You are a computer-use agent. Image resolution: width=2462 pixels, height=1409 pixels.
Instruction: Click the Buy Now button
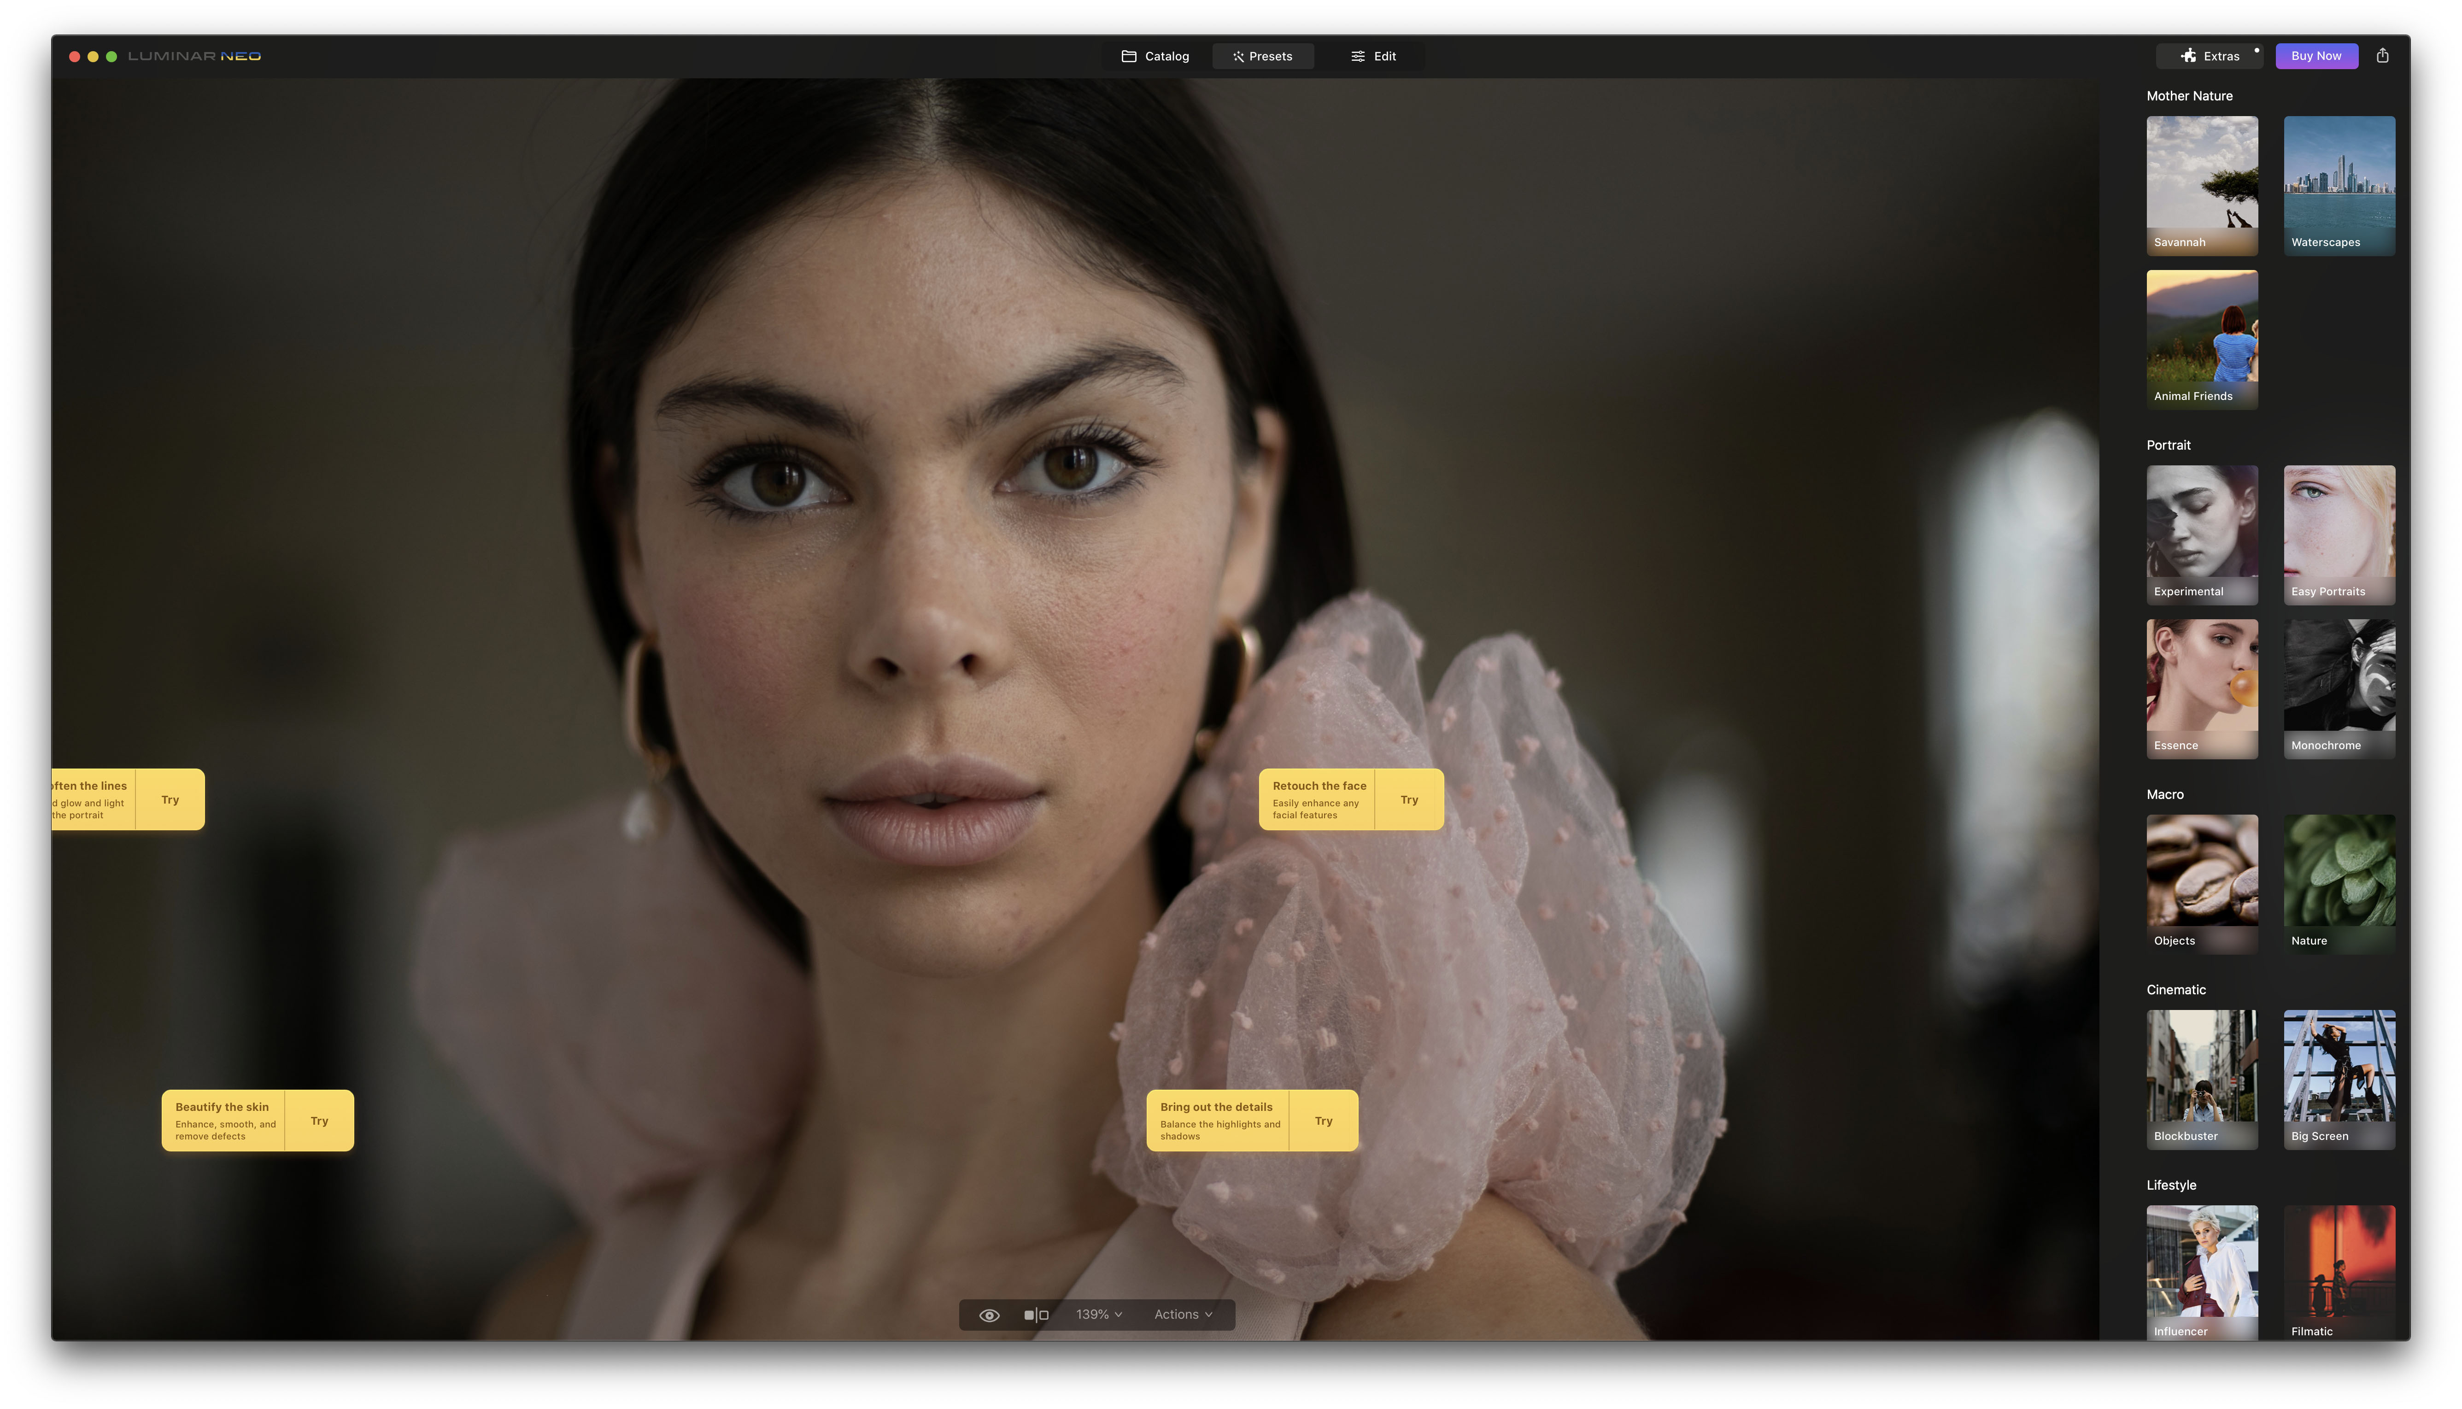pos(2316,56)
